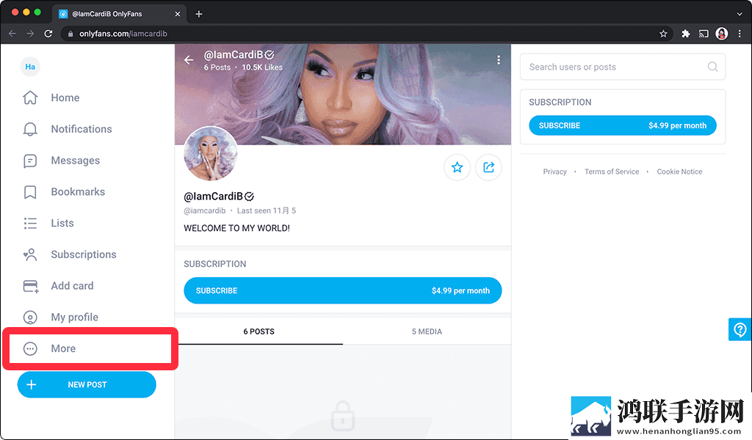
Task: Expand the tab search chevron at the top right
Action: click(x=739, y=14)
